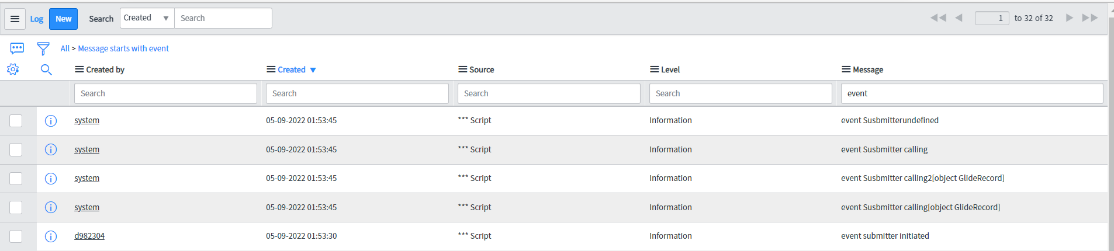Sort by Source column header
The height and width of the screenshot is (251, 1114).
[x=482, y=69]
